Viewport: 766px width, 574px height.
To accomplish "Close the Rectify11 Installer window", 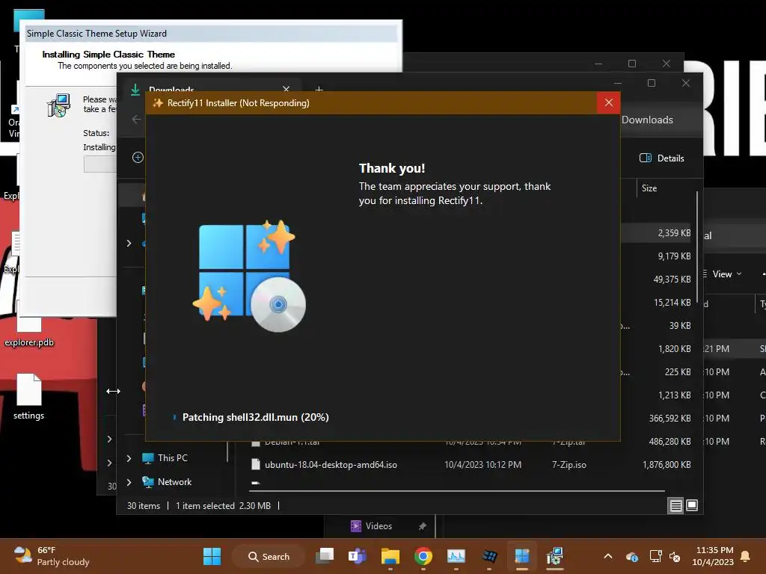I will pos(608,102).
